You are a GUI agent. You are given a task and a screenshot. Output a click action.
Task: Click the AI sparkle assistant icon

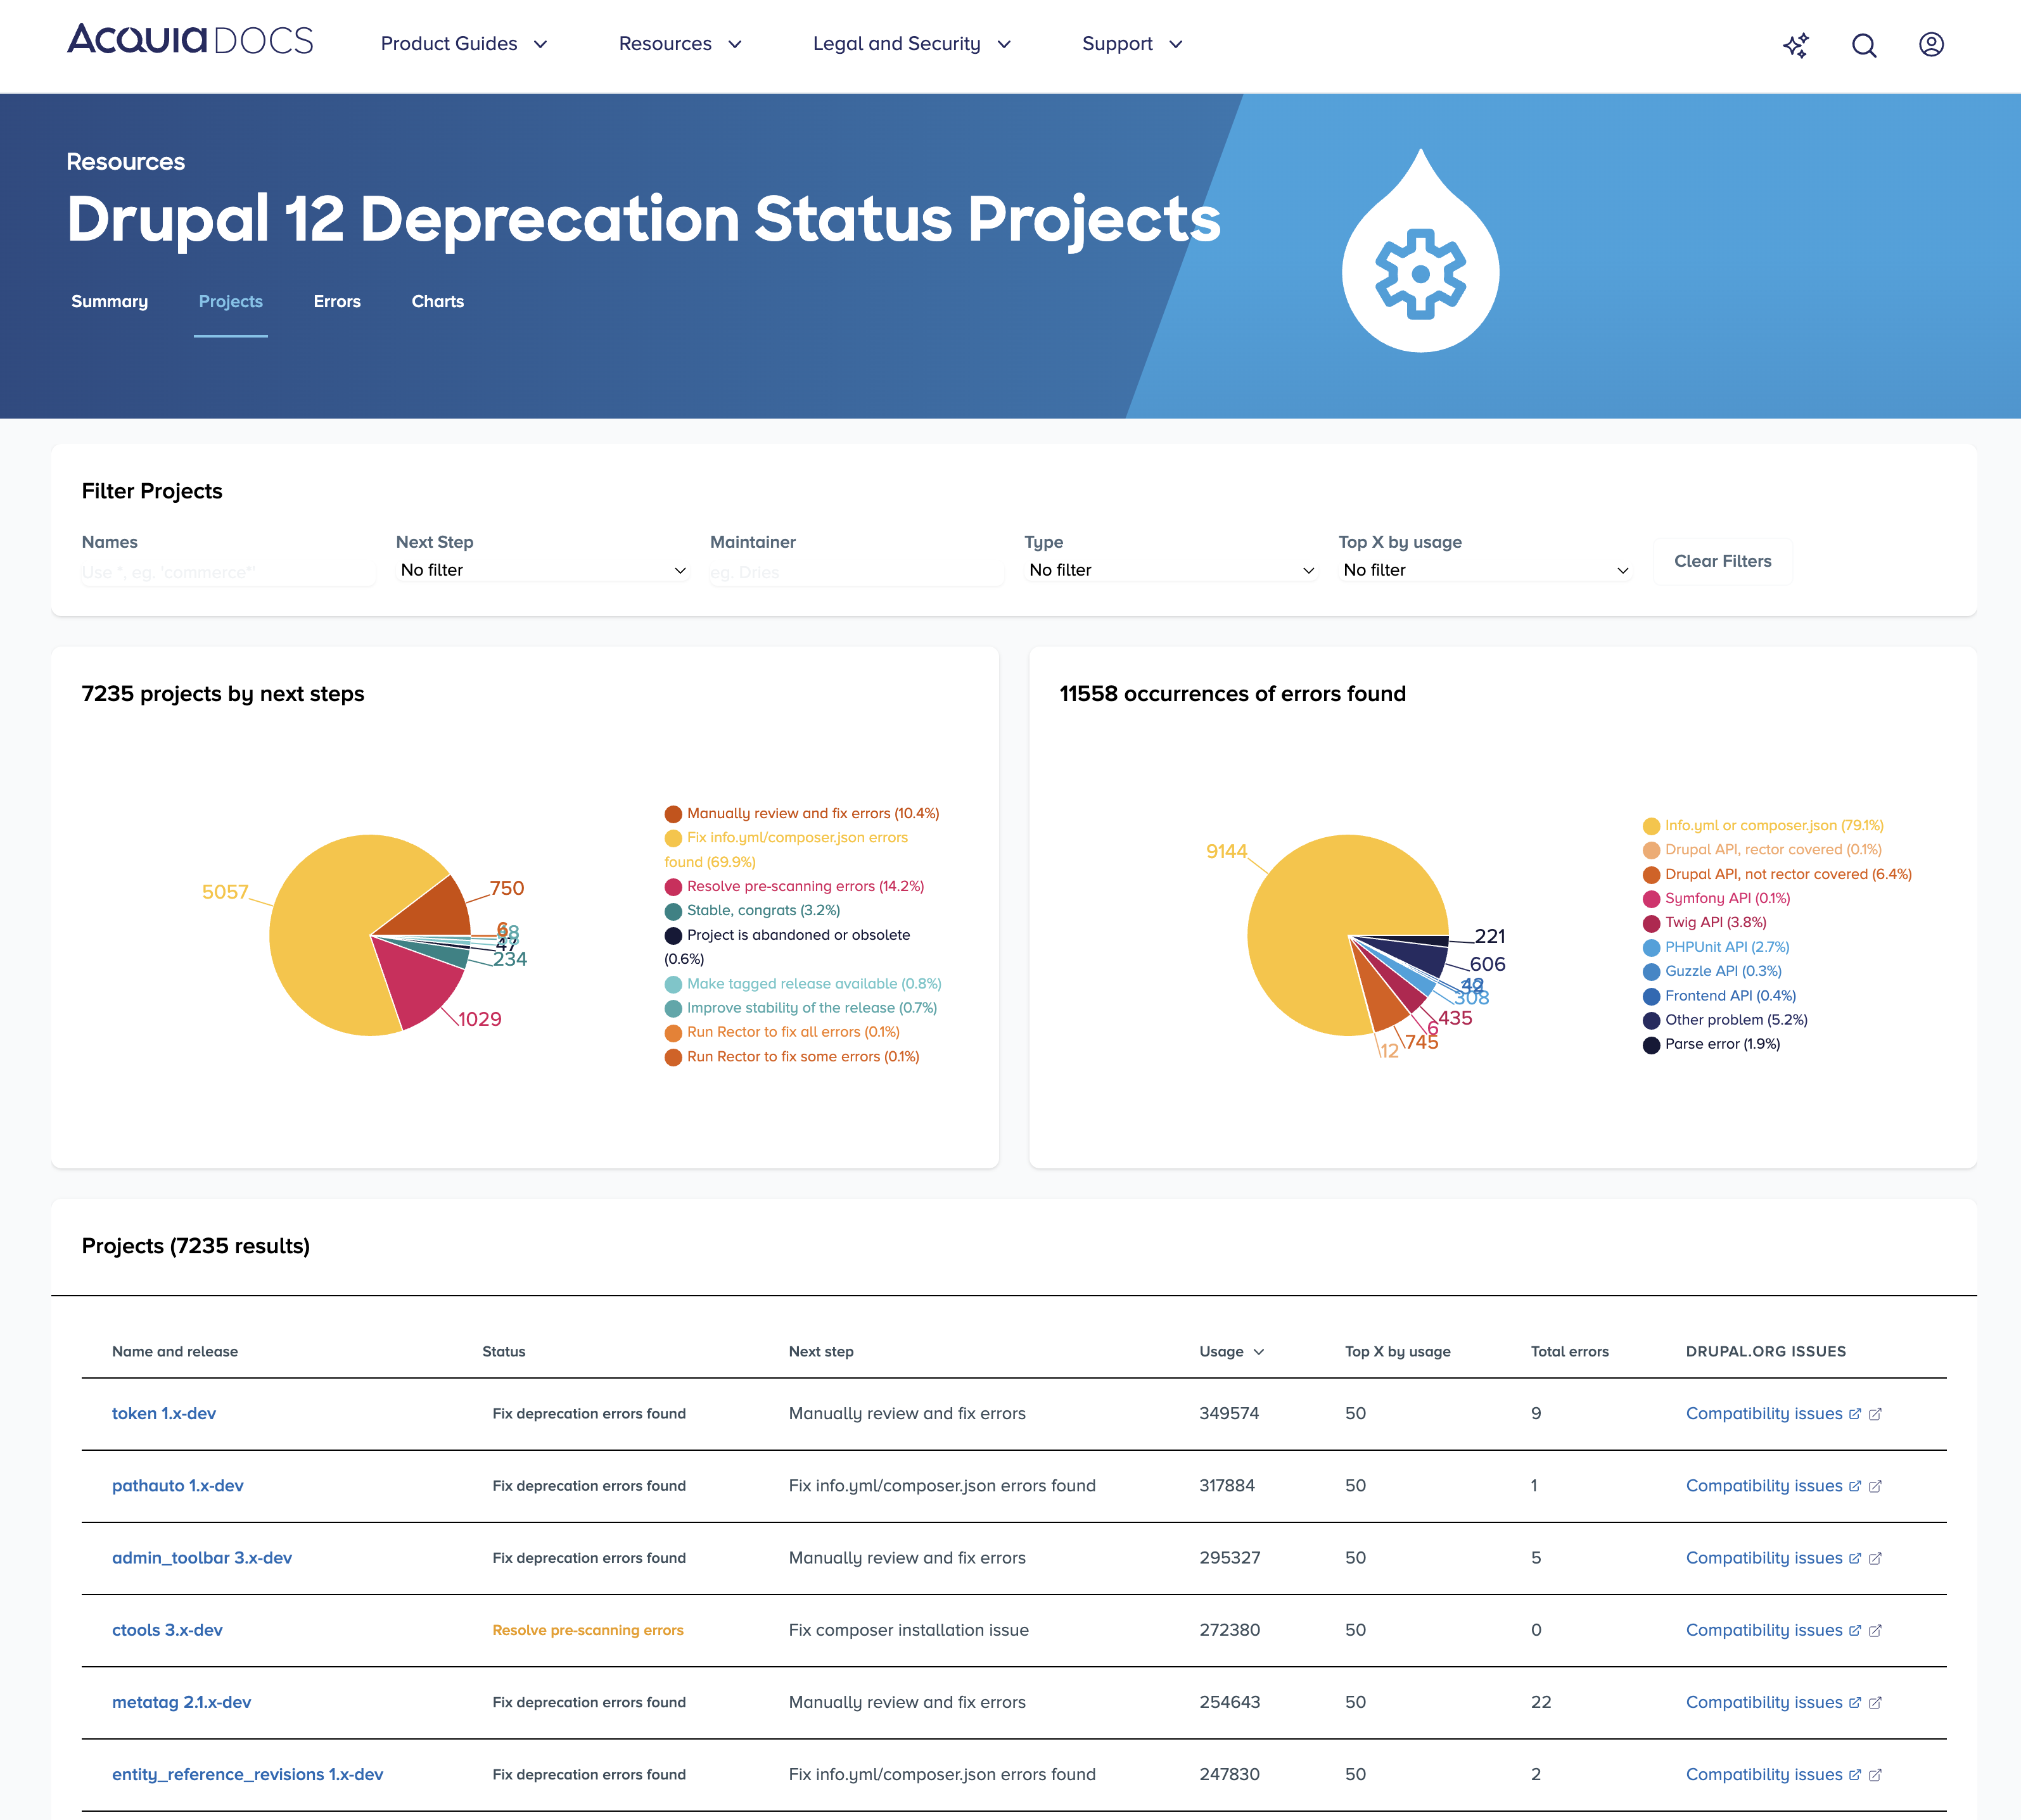click(x=1796, y=45)
